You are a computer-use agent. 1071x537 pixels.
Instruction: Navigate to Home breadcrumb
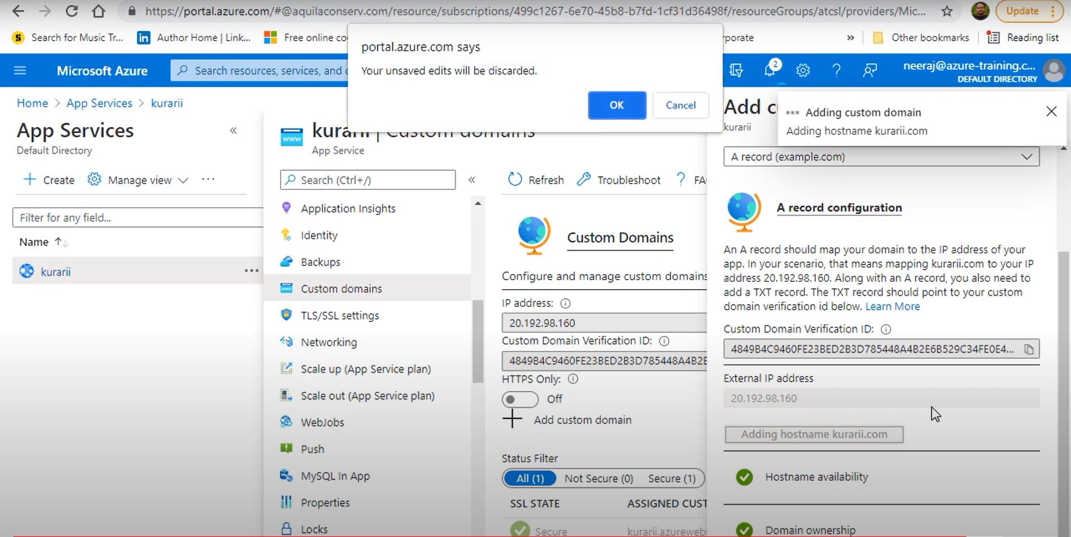pyautogui.click(x=32, y=103)
